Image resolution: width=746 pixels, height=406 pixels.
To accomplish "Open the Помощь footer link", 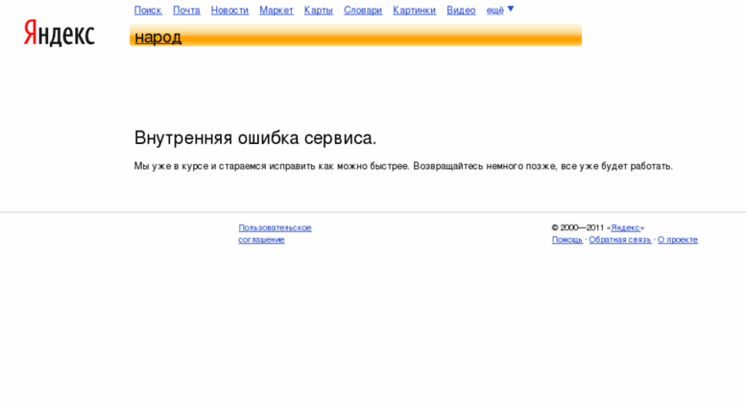I will [567, 240].
